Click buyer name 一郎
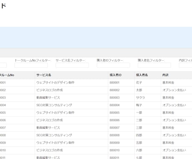Viewport: 192px width, 159px height. (x=139, y=113)
